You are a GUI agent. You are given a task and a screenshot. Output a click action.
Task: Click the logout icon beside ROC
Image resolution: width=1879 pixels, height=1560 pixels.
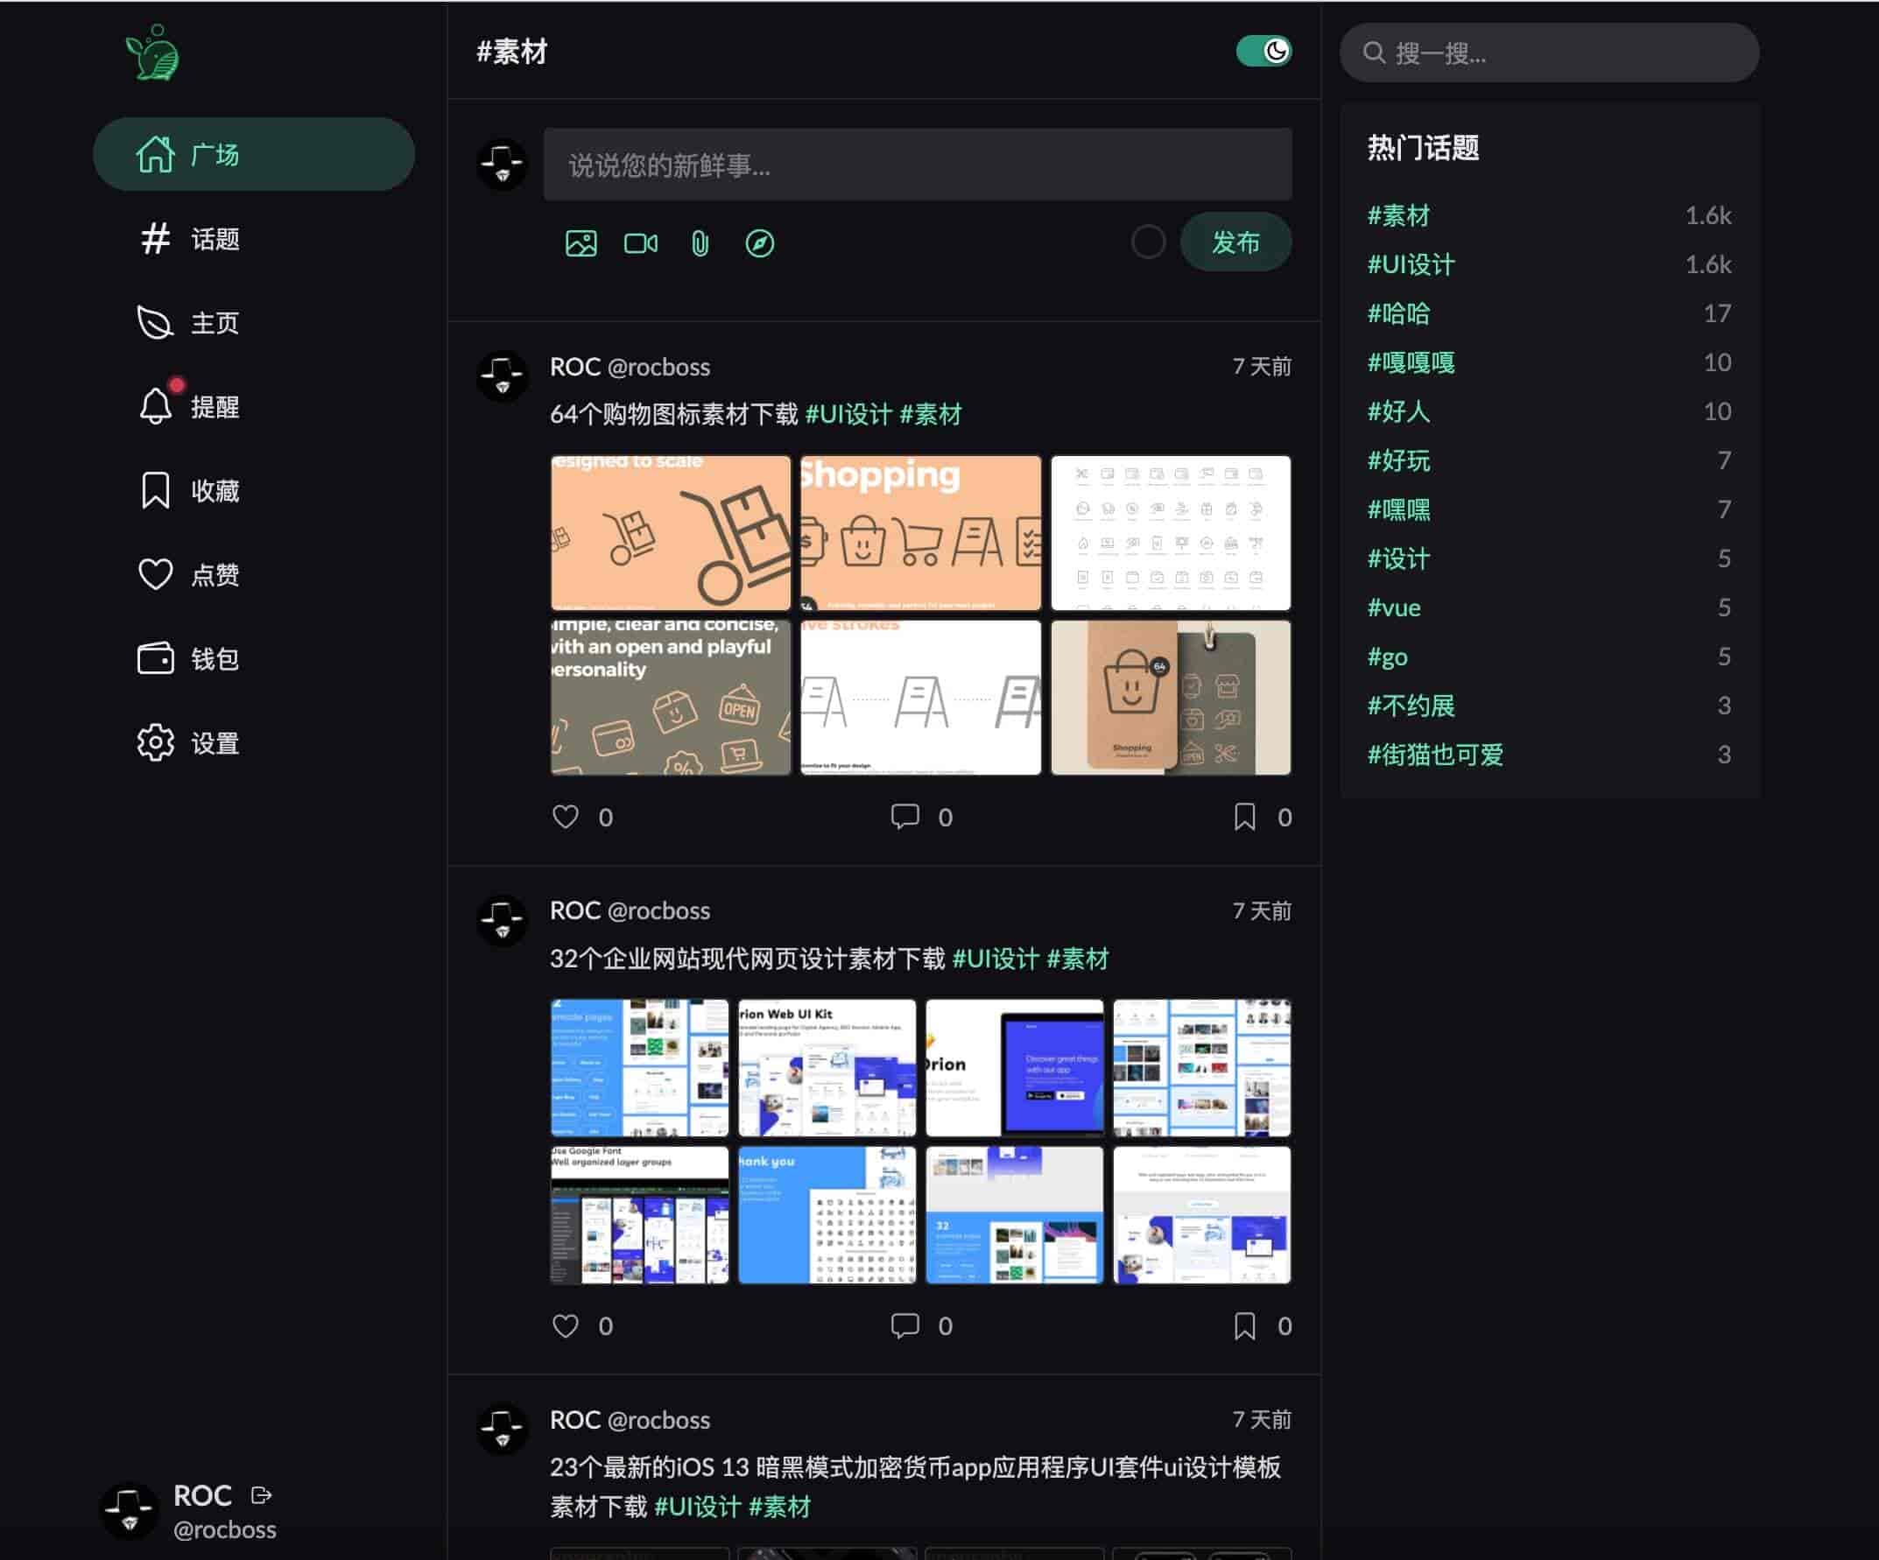pos(261,1494)
